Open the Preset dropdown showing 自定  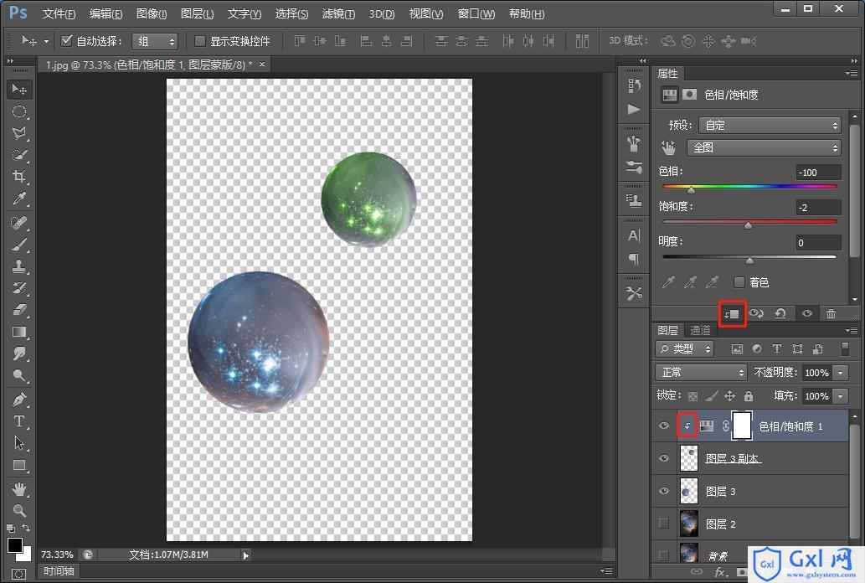(770, 126)
